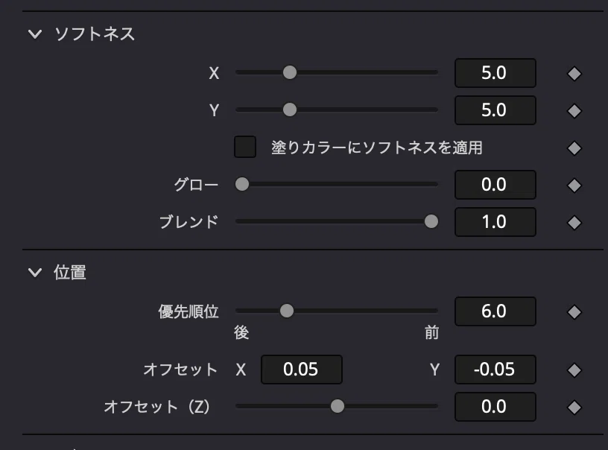Collapse the ソフトネス section
The height and width of the screenshot is (450, 608).
(34, 34)
